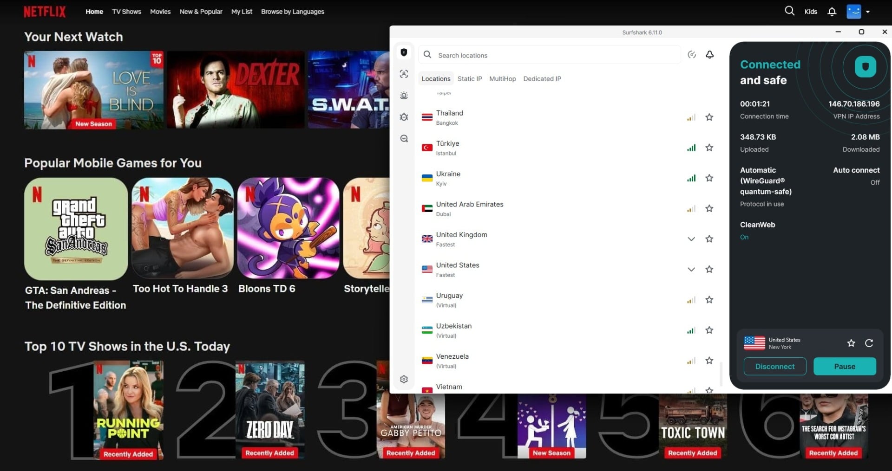Click the speed test icon beside search

[x=691, y=55]
